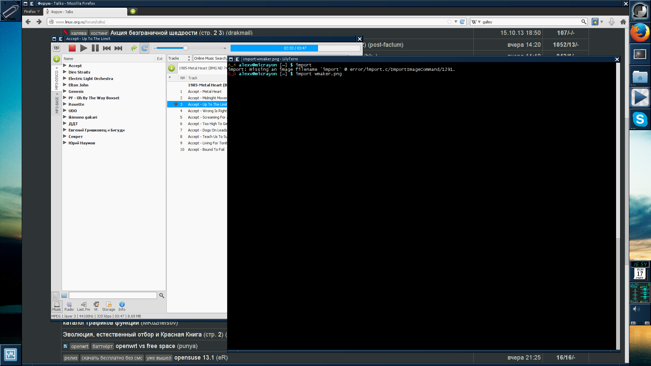Open the equalizer settings in the music player

(57, 48)
